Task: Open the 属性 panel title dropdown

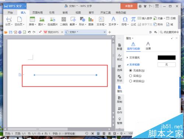Action: click(130, 39)
